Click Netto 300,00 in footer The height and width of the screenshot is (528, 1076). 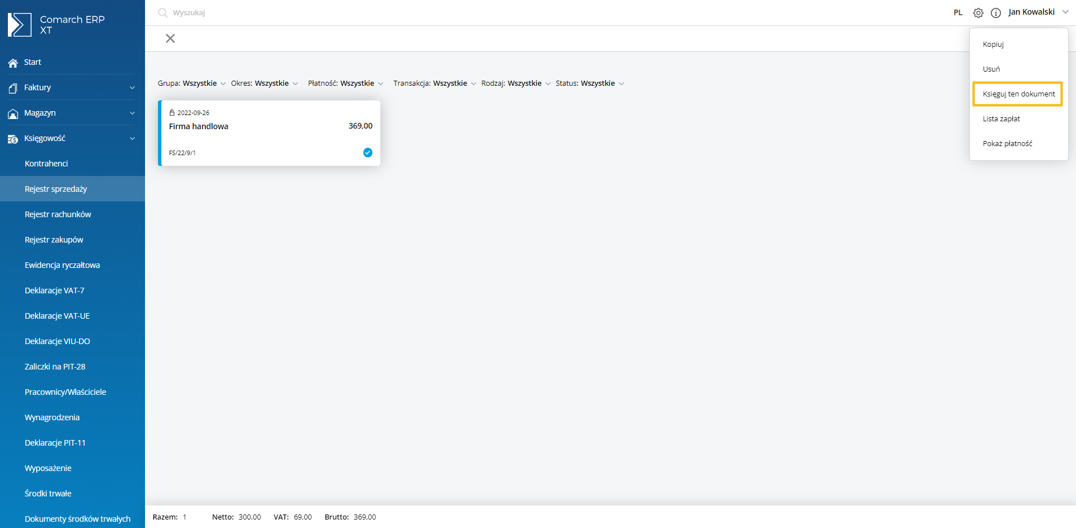[236, 517]
